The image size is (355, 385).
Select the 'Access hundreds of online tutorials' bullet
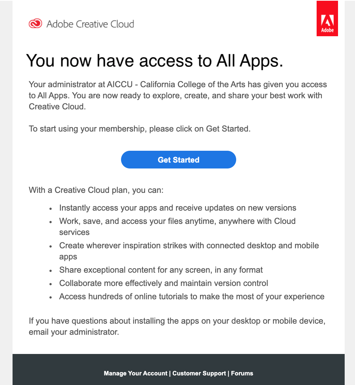[x=192, y=296]
